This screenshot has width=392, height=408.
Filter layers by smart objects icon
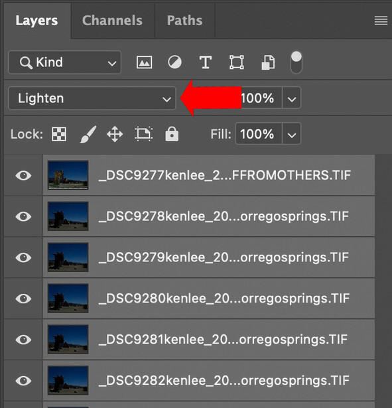[268, 62]
